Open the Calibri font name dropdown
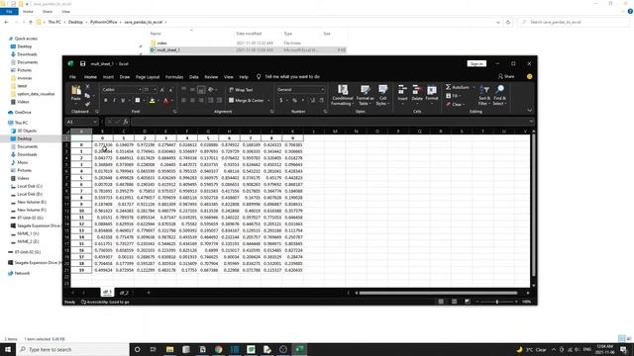The image size is (634, 356). pyautogui.click(x=140, y=90)
